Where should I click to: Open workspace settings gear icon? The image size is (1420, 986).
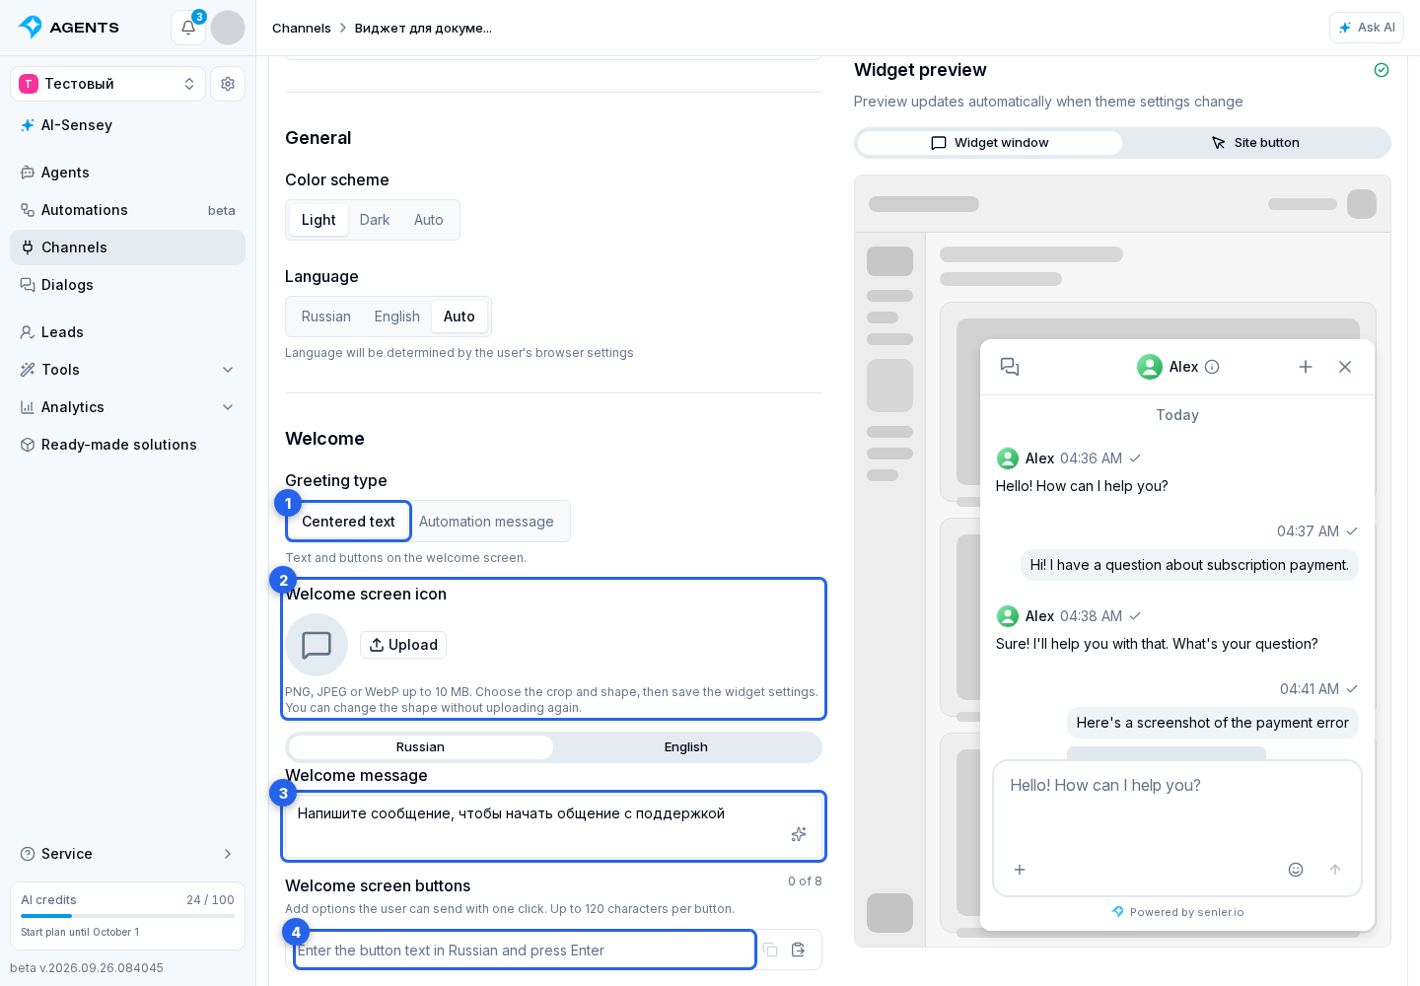coord(228,84)
